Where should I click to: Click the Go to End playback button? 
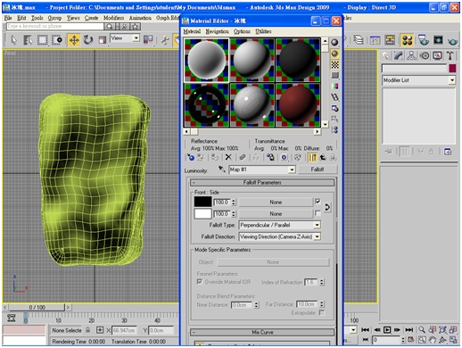point(409,329)
